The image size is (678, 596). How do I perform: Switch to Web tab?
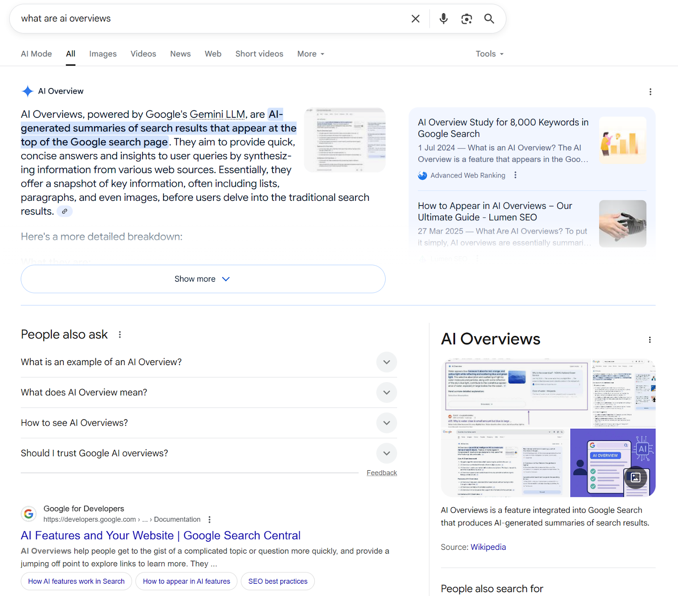213,54
